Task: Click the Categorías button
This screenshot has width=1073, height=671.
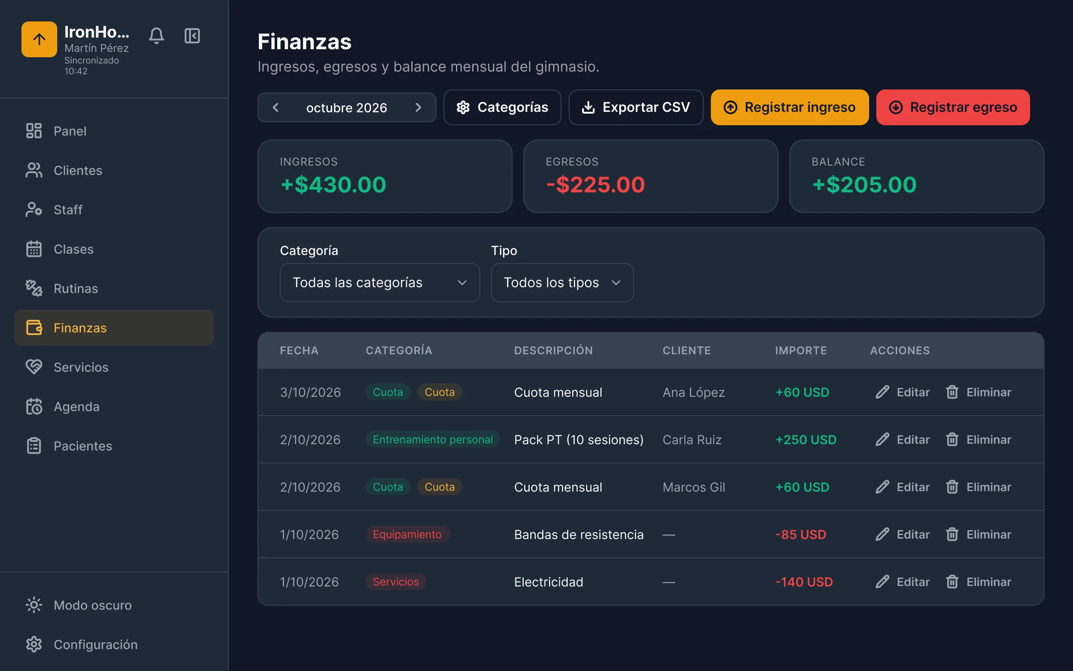Action: coord(502,107)
